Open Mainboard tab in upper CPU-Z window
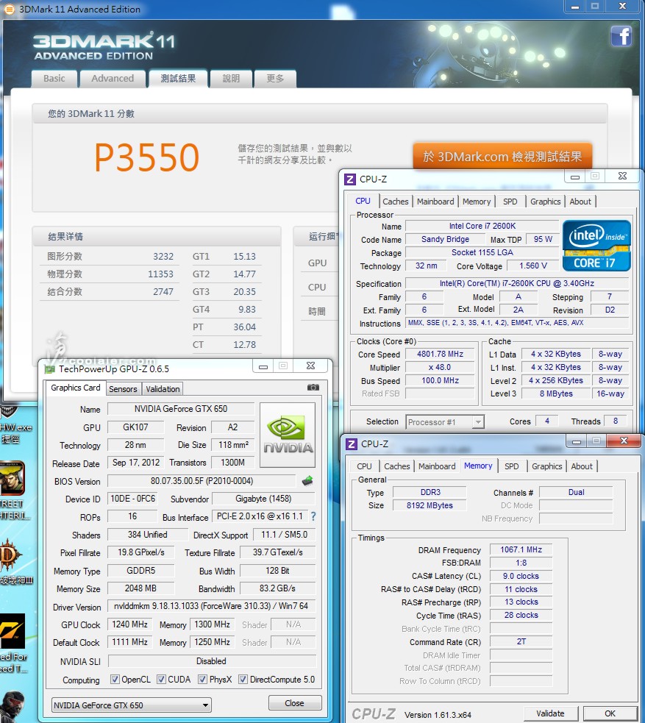 tap(435, 202)
